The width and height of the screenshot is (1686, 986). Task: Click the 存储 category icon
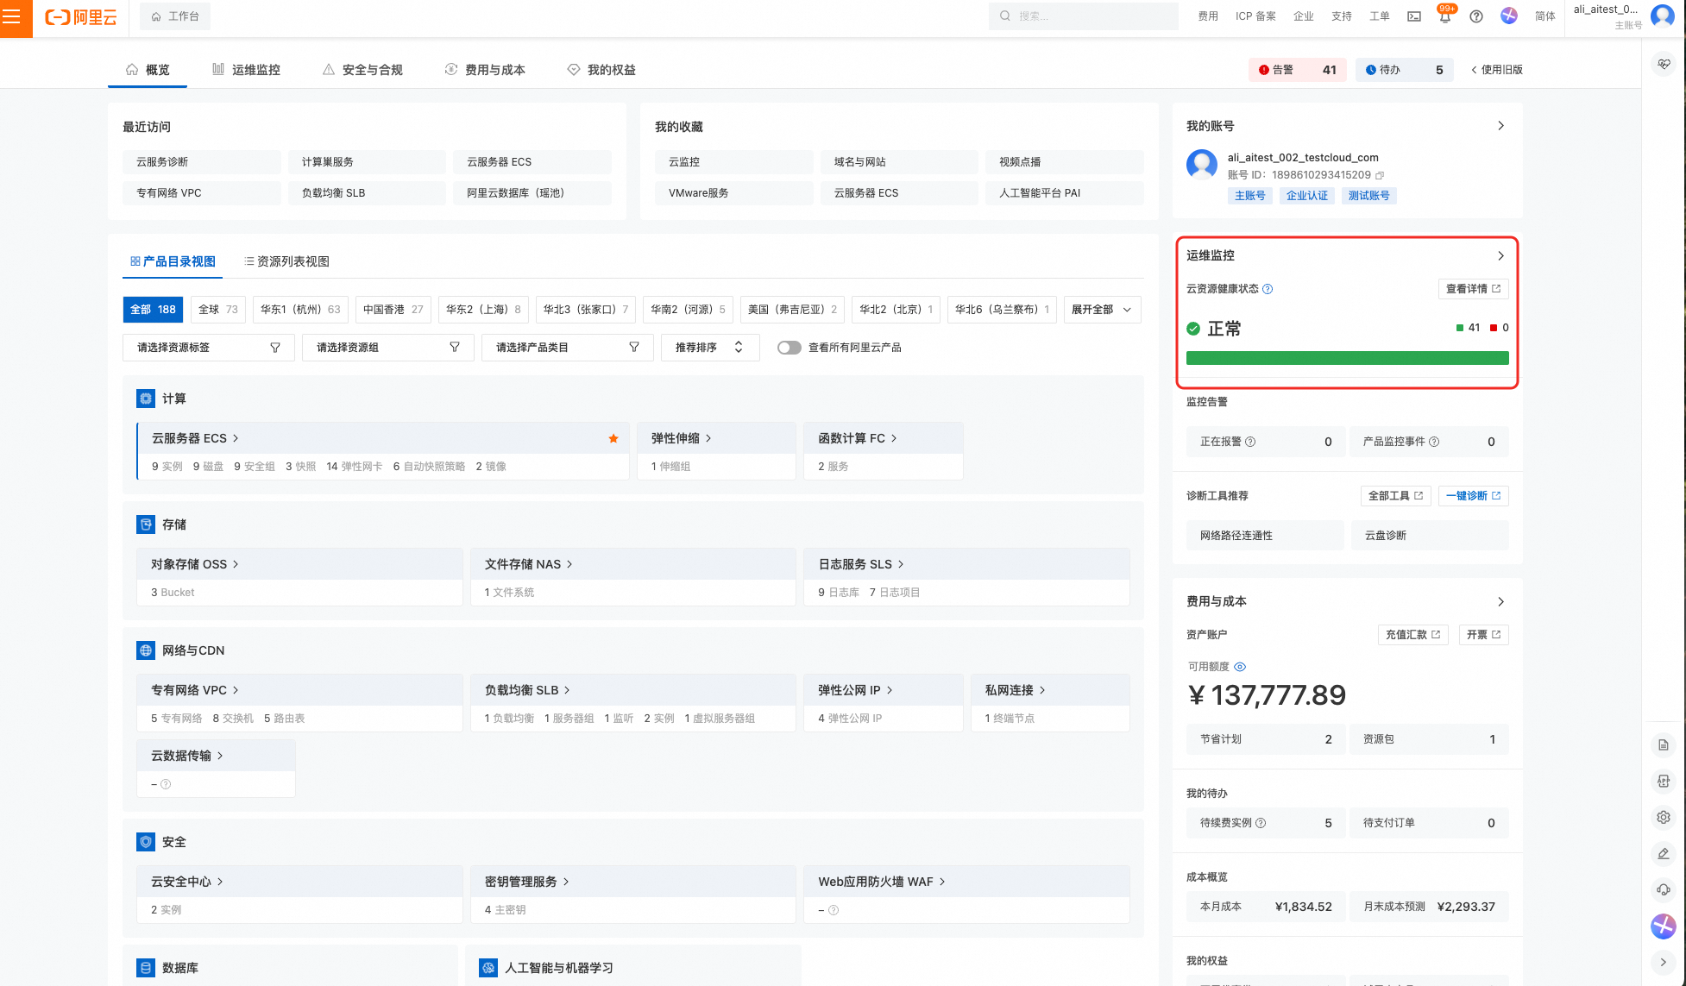[x=146, y=524]
